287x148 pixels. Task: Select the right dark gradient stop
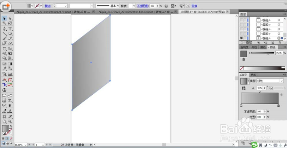[x=279, y=106]
